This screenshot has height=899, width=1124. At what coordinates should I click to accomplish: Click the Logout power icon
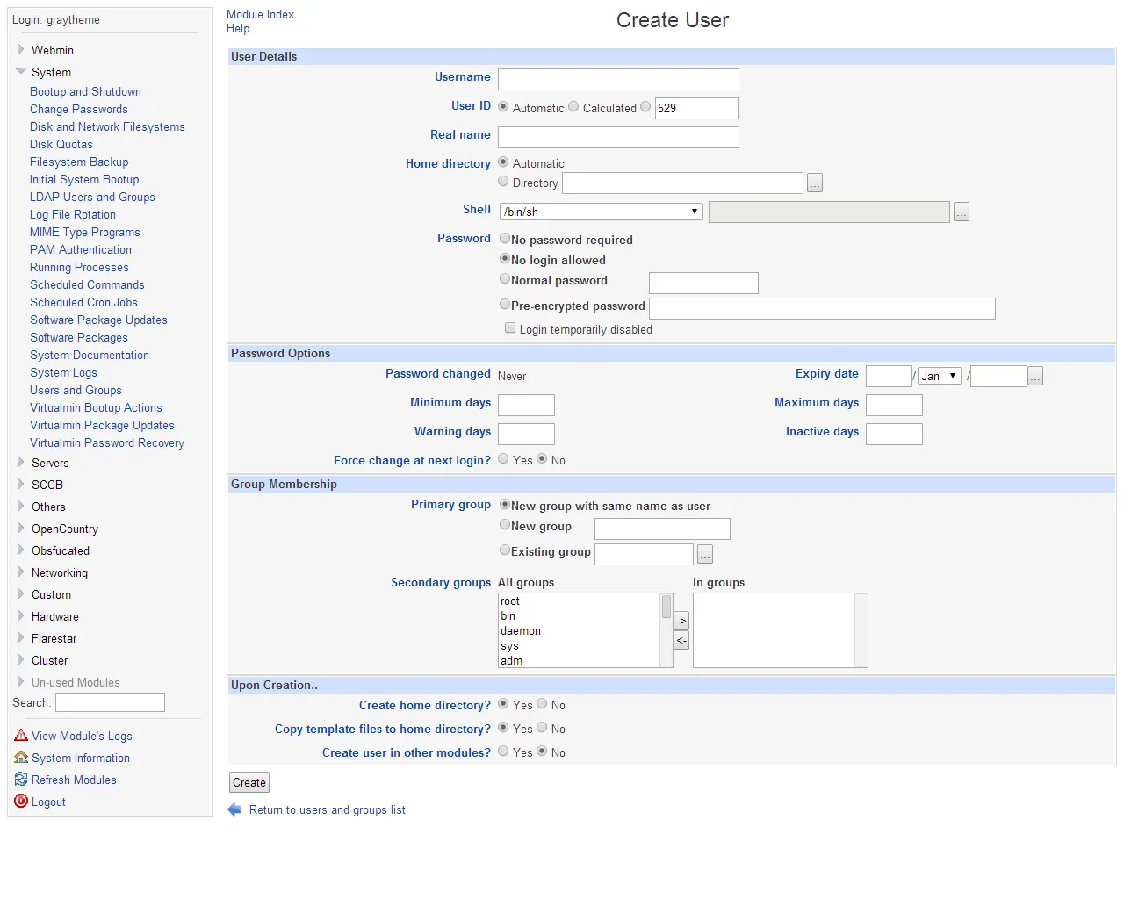click(x=21, y=802)
